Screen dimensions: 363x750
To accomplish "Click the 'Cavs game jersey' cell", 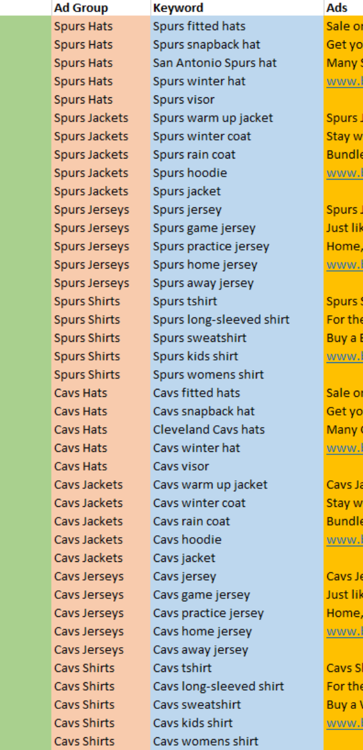I will coord(237,595).
